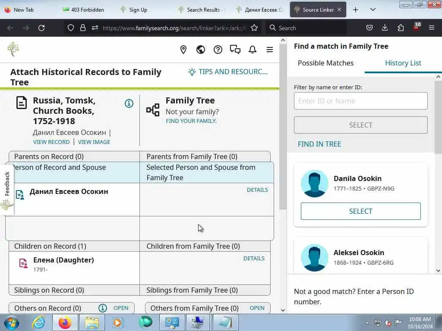Switch to the Данил Евсеев tab

click(260, 10)
